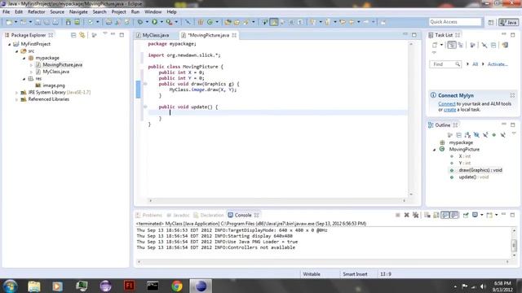
Task: Open New Java Class dropdown arrow
Action: pos(217,22)
